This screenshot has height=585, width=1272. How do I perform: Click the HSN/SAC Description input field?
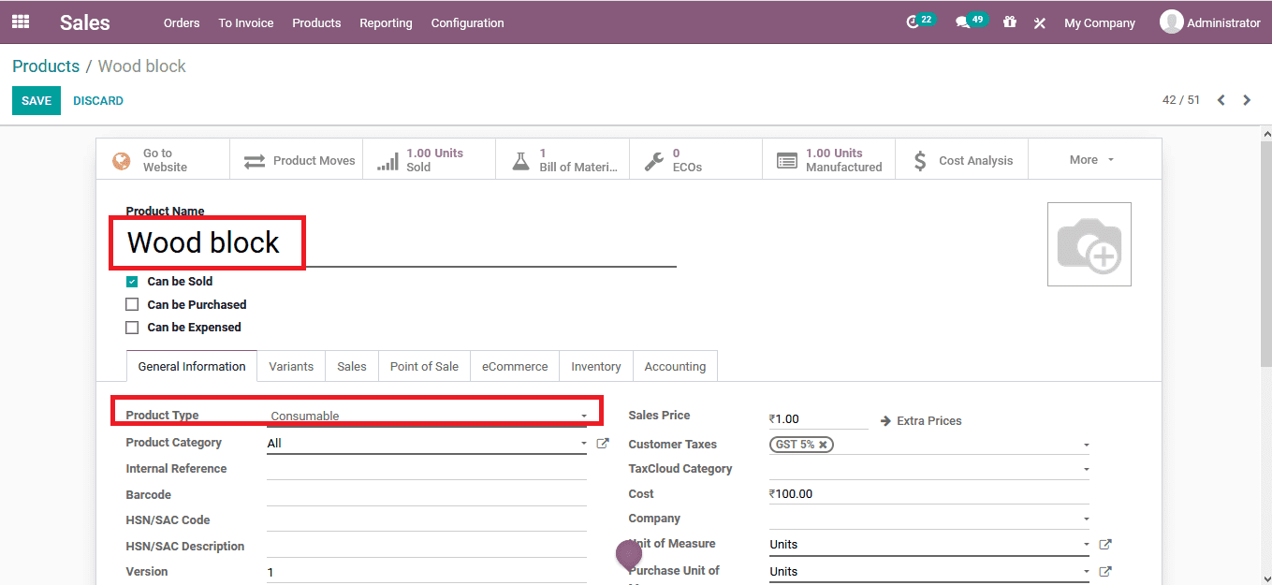[427, 547]
